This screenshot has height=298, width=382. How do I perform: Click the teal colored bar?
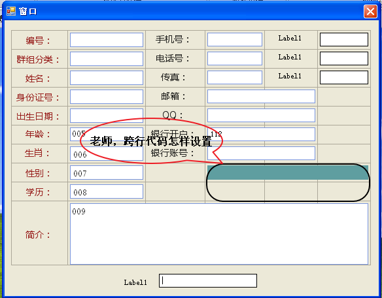[288, 173]
